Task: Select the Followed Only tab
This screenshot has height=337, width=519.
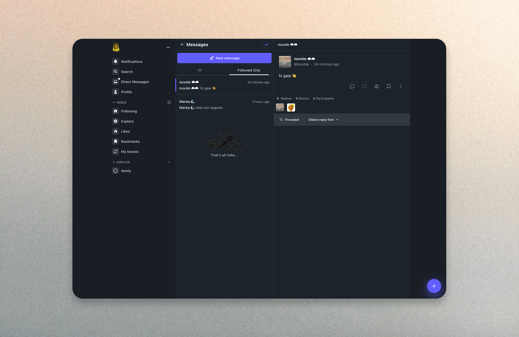Action: [249, 70]
